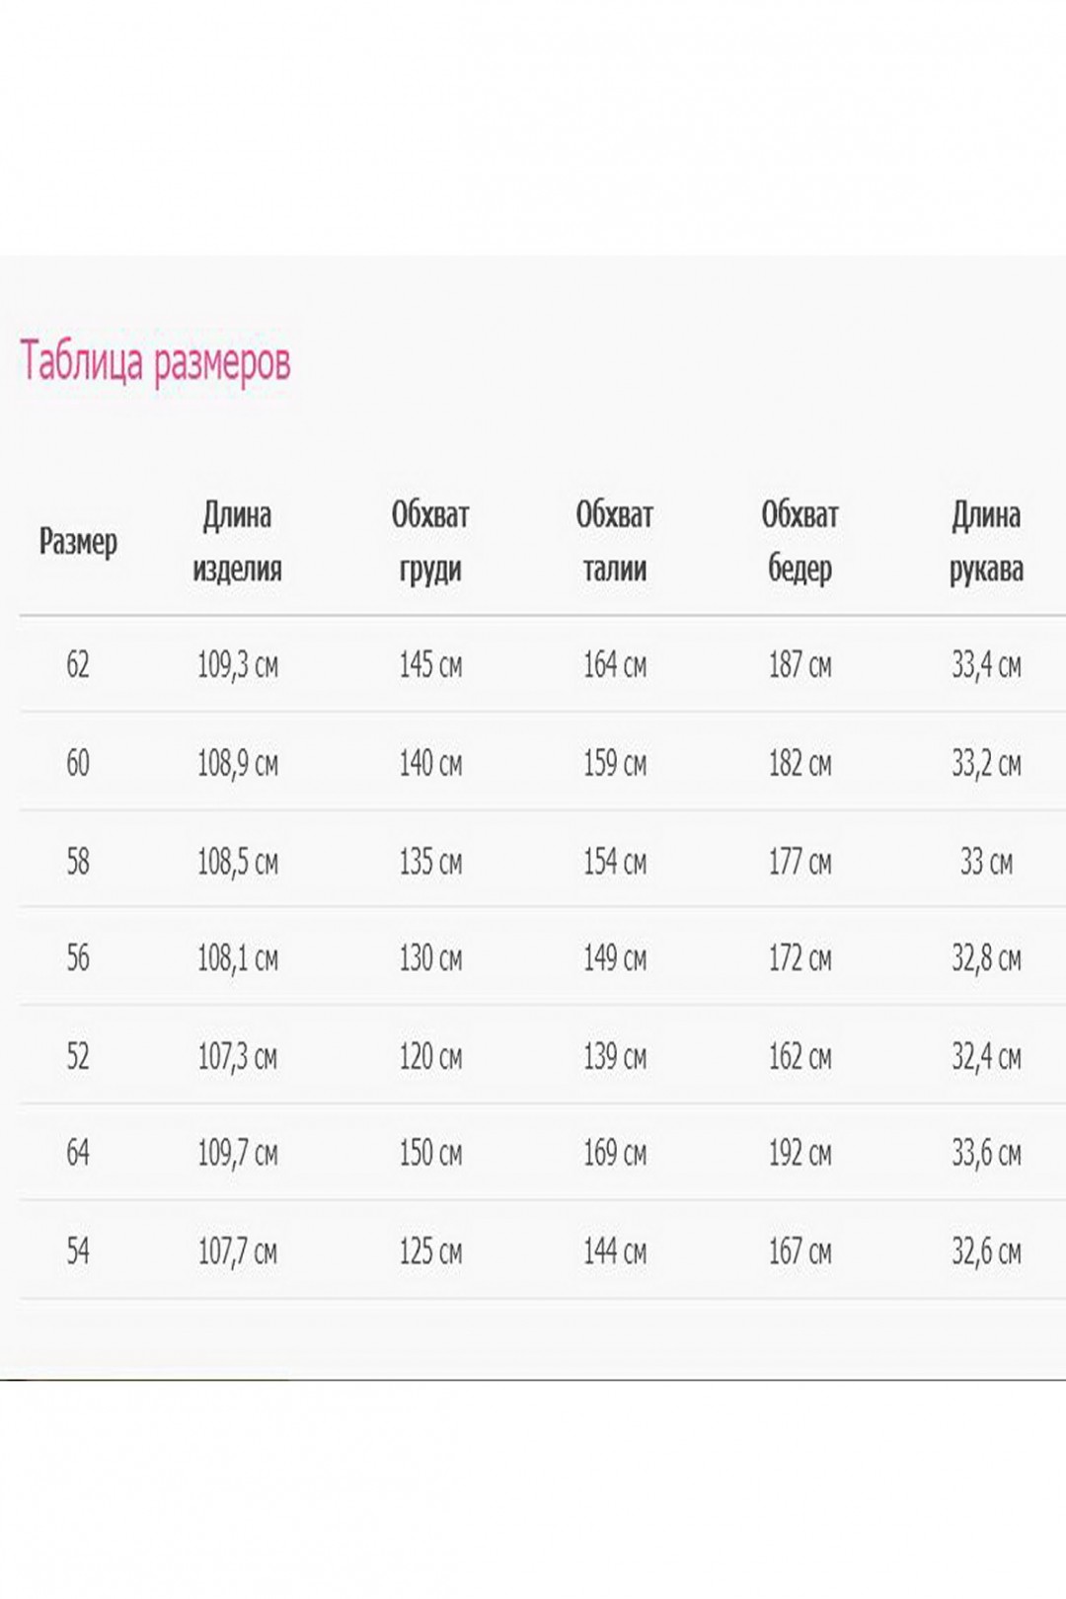Click the 'Обхват бедер' column header
This screenshot has width=1066, height=1599.
(x=799, y=541)
